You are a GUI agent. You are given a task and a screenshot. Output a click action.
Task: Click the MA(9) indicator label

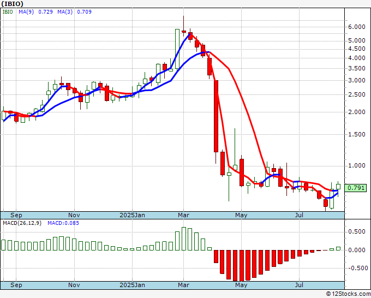26,11
